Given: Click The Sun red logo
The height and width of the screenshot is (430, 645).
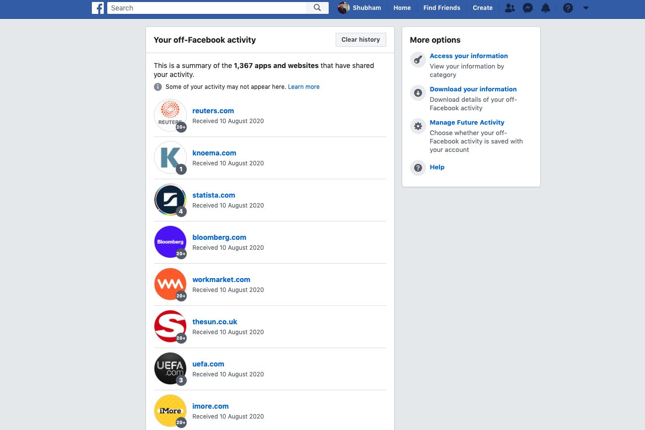Looking at the screenshot, I should 170,326.
